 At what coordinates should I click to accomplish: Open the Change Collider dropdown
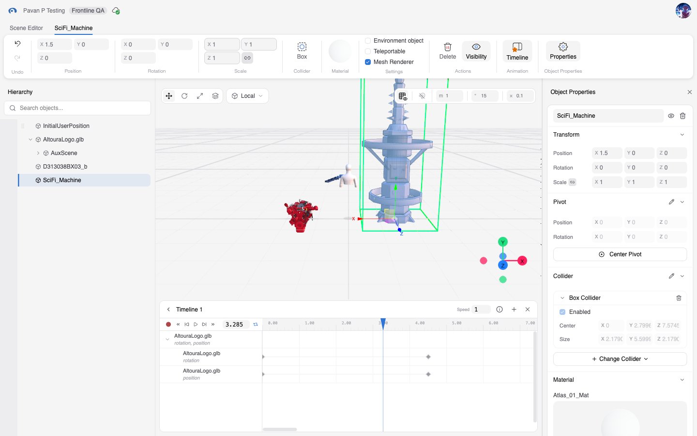click(x=620, y=359)
